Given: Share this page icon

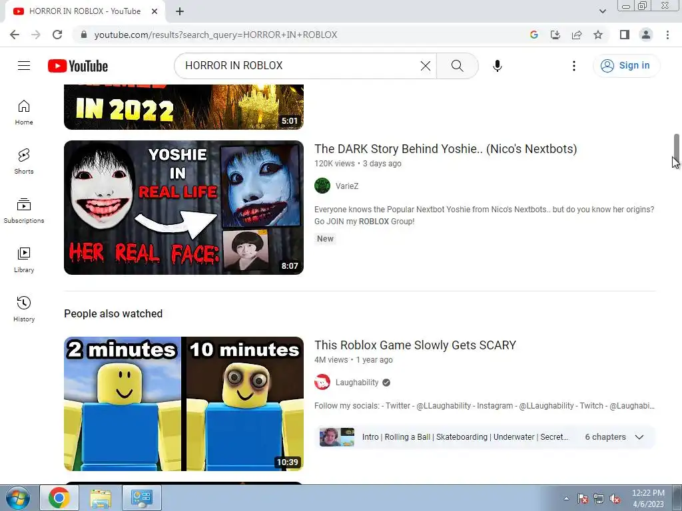Looking at the screenshot, I should [x=577, y=35].
